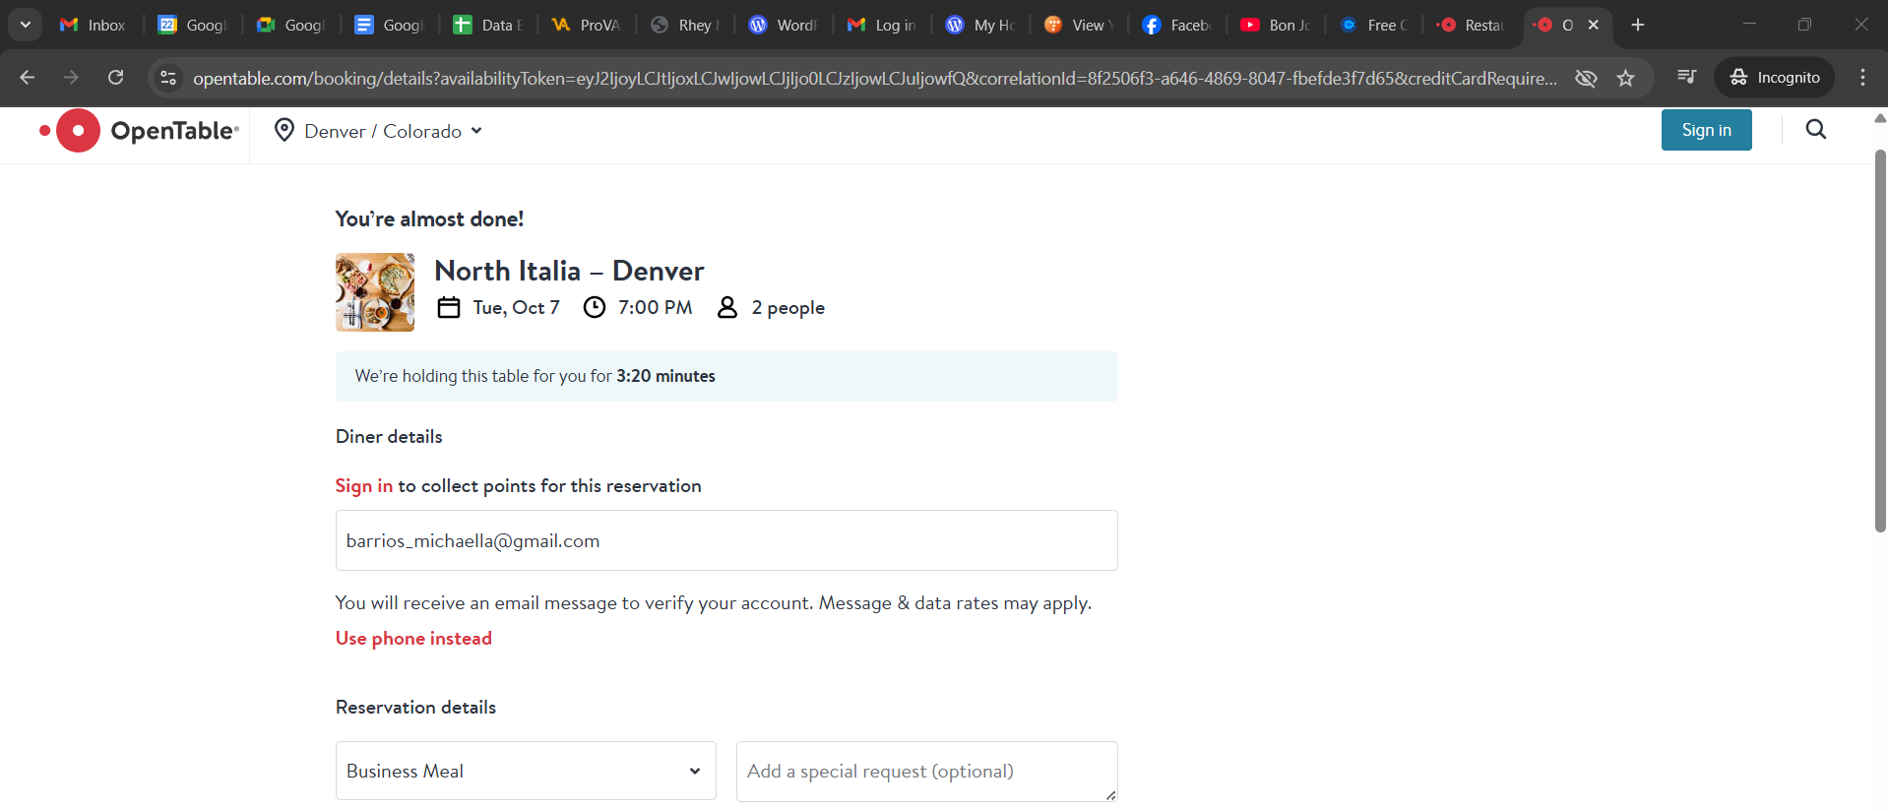Open the Business Meal occasion dropdown
1888x810 pixels.
point(526,771)
